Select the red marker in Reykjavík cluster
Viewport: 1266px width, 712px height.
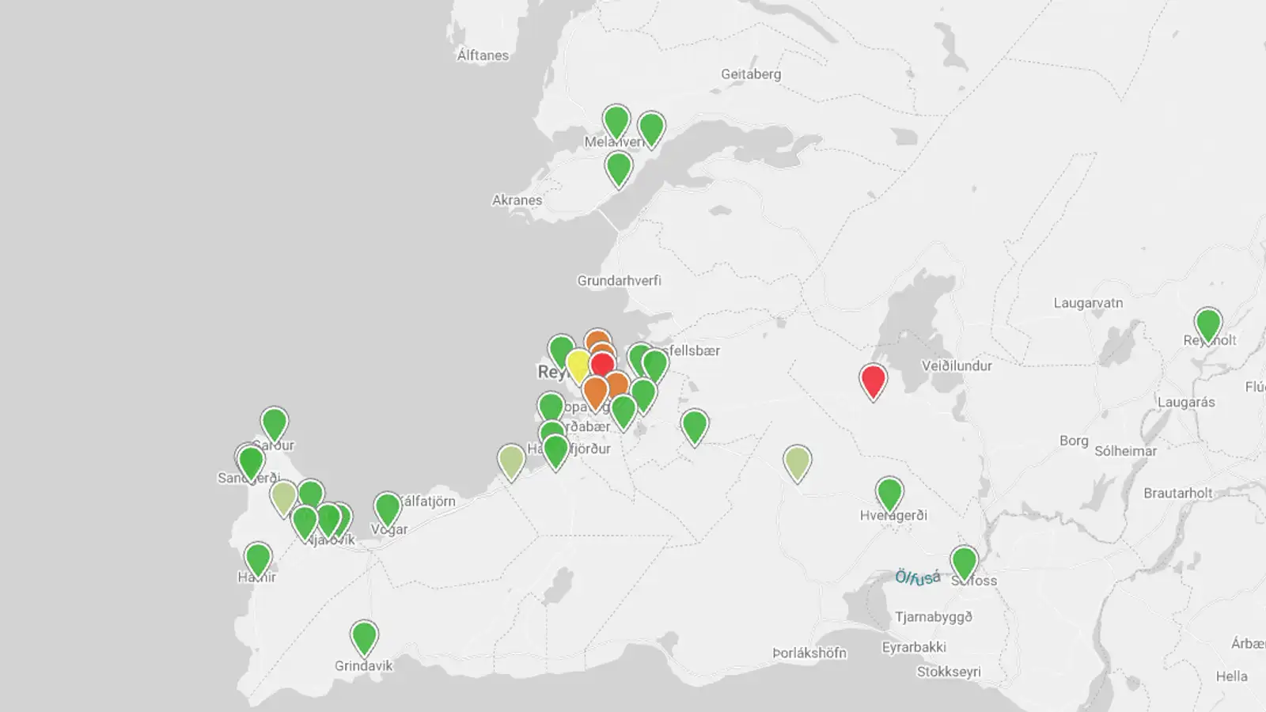[x=602, y=365]
